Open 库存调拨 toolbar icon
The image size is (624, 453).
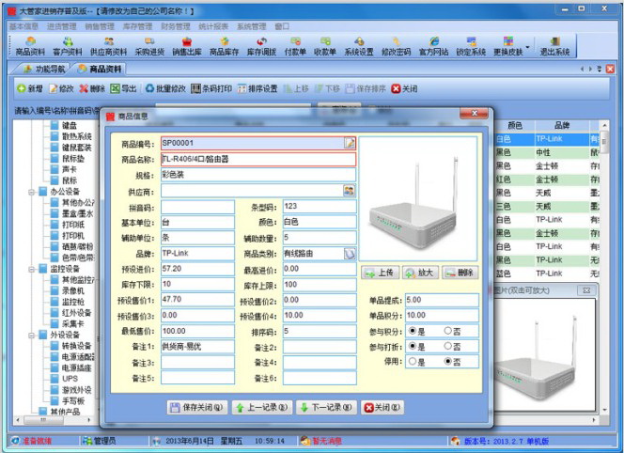tap(261, 46)
